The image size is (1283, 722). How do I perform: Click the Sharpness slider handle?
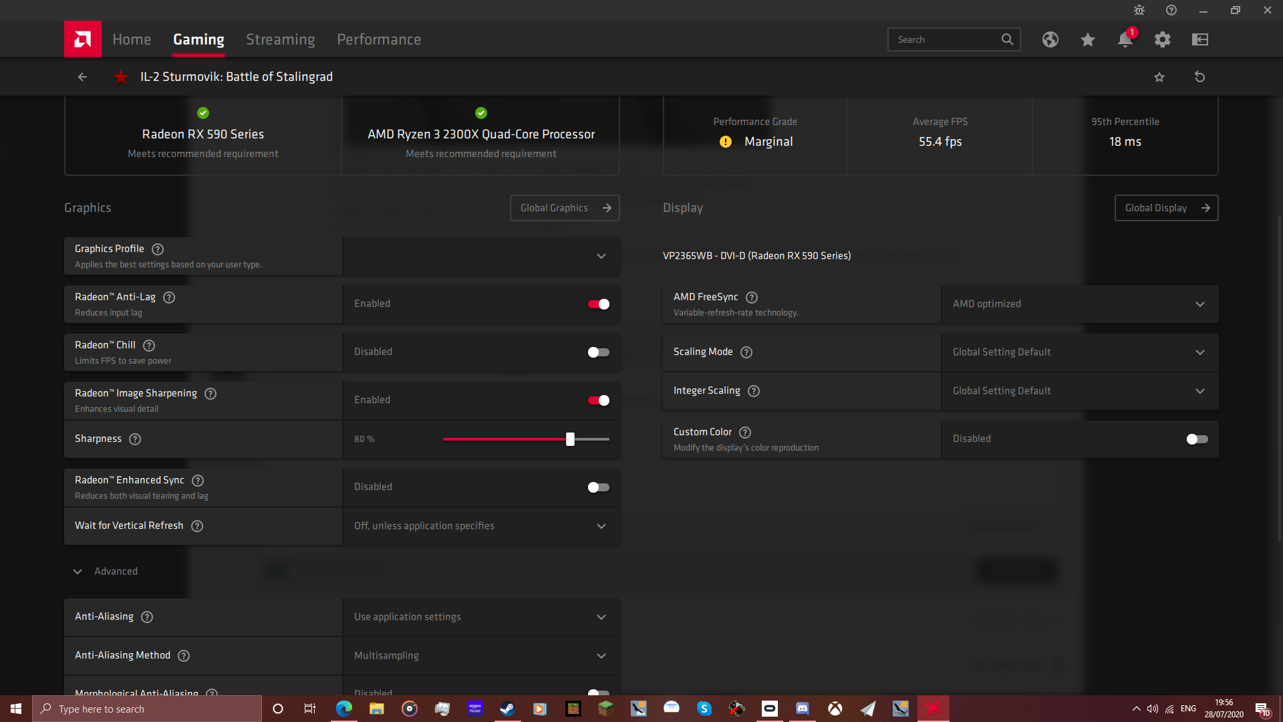coord(570,439)
